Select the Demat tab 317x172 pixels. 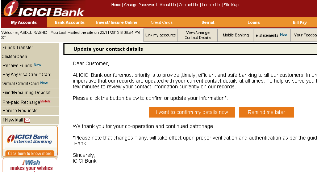[208, 22]
